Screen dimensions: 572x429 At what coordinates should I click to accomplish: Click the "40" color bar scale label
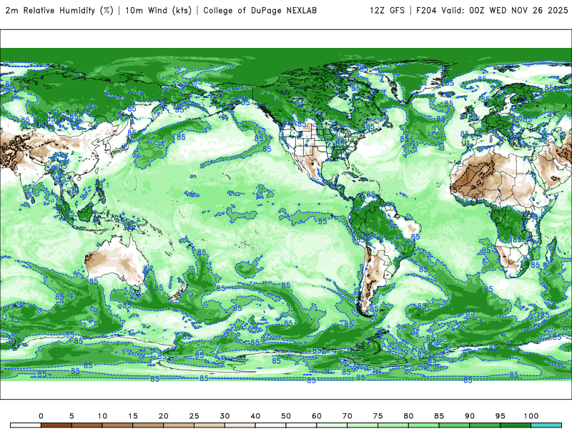(x=255, y=416)
